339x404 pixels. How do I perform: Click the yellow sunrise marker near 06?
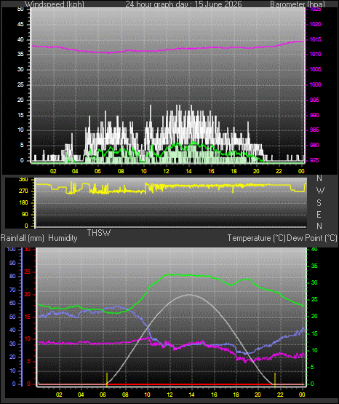coord(106,379)
